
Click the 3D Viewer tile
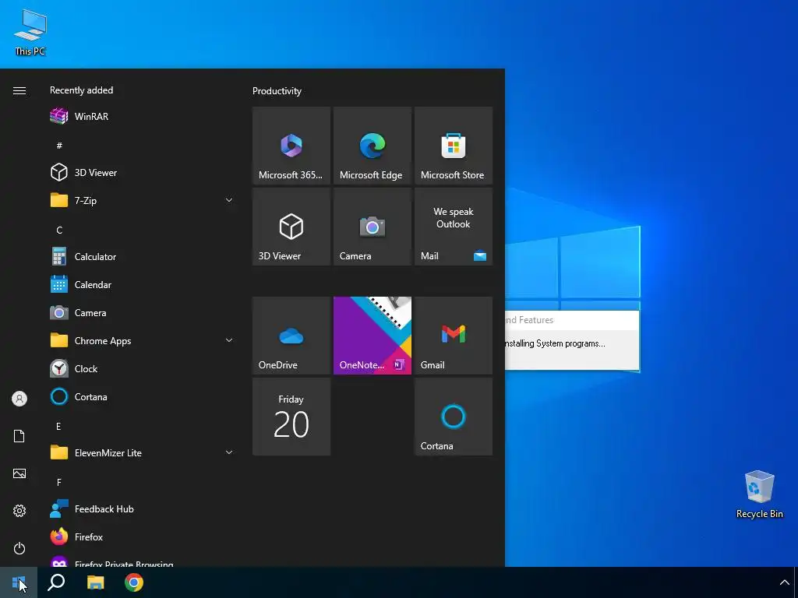(x=291, y=227)
